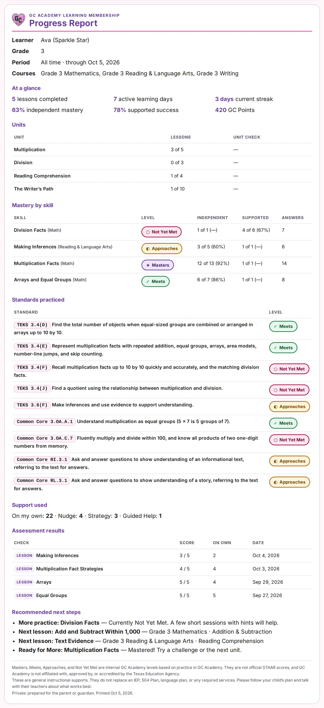
Task: Click the '1 of 10' lessons value
Action: pos(178,189)
